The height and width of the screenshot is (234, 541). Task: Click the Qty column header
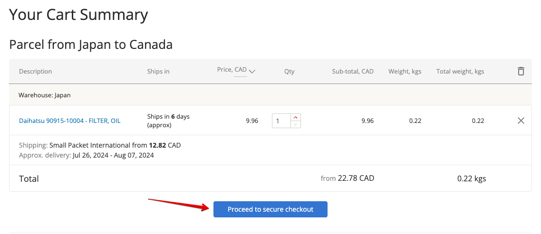click(289, 71)
